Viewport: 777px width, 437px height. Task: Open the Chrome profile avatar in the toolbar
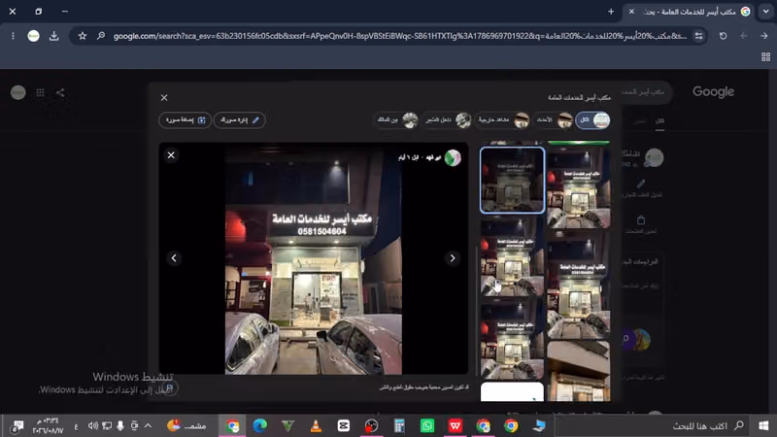point(33,36)
